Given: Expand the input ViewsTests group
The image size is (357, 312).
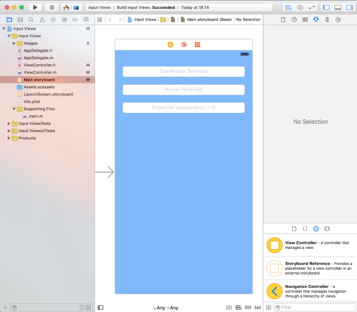Looking at the screenshot, I should (9, 123).
